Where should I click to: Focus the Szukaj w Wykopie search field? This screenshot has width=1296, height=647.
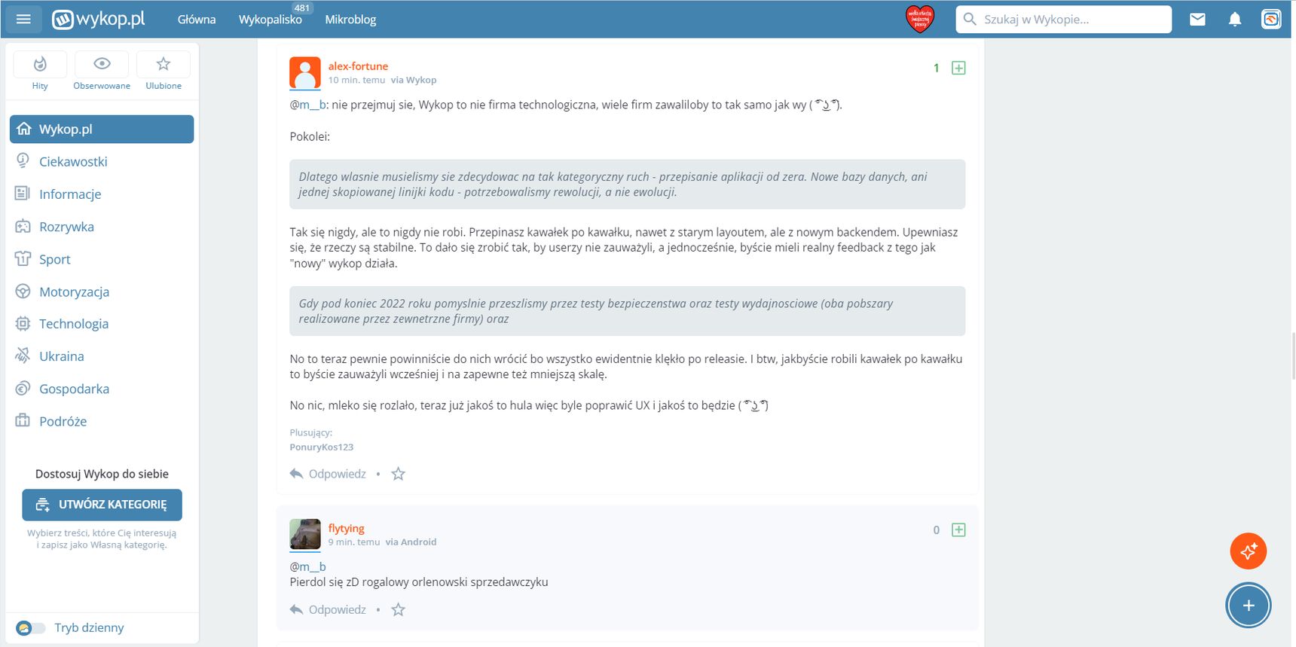coord(1064,20)
